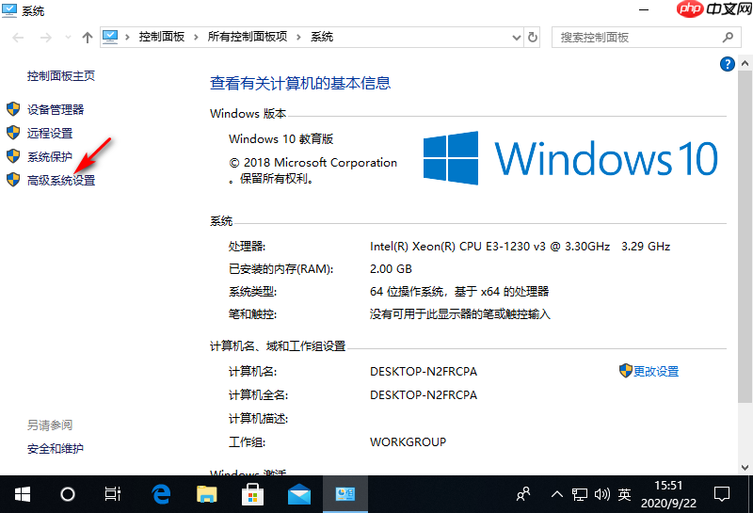Minimize the 系统 window
Screen dimensions: 753x513
point(644,9)
